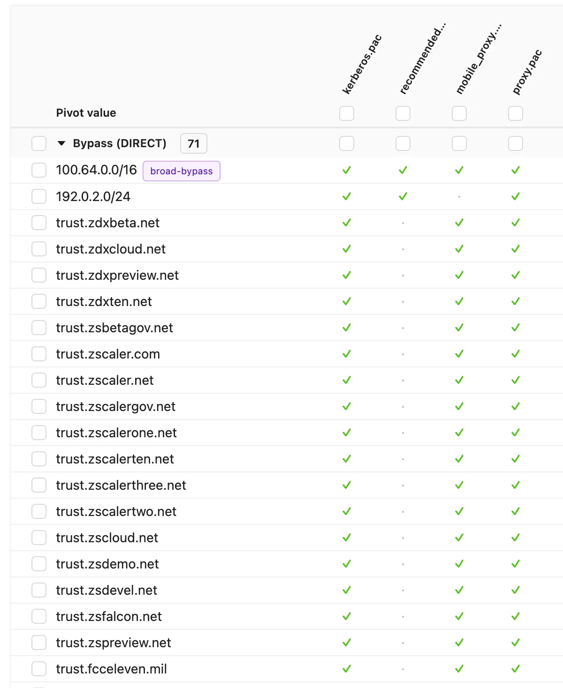Select the trust.zdxten.net row checkbox
The height and width of the screenshot is (688, 563).
pyautogui.click(x=39, y=301)
